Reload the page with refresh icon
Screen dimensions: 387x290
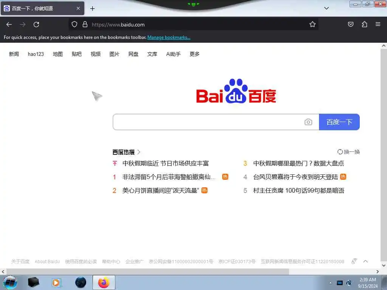[36, 25]
